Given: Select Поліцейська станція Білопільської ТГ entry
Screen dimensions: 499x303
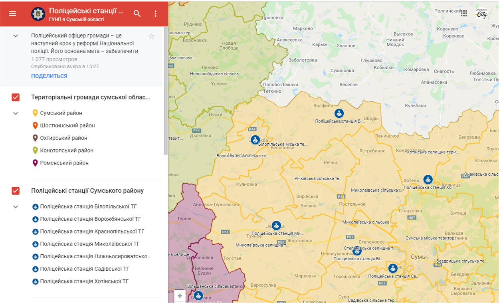Looking at the screenshot, I should pos(89,207).
